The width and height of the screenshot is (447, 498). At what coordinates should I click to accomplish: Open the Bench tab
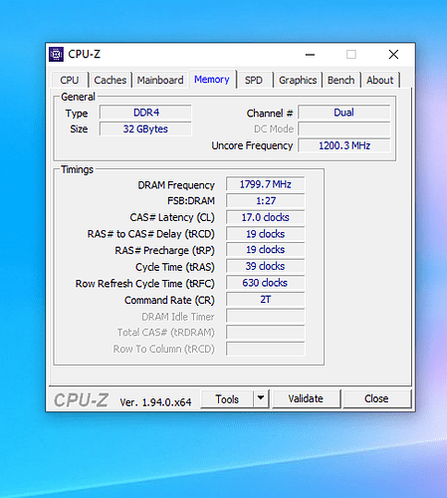pos(340,80)
